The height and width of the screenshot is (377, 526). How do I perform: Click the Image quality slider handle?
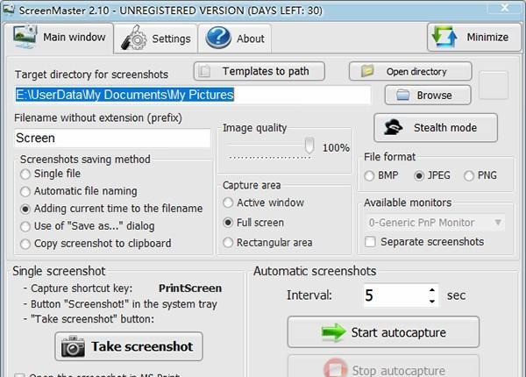coord(309,146)
